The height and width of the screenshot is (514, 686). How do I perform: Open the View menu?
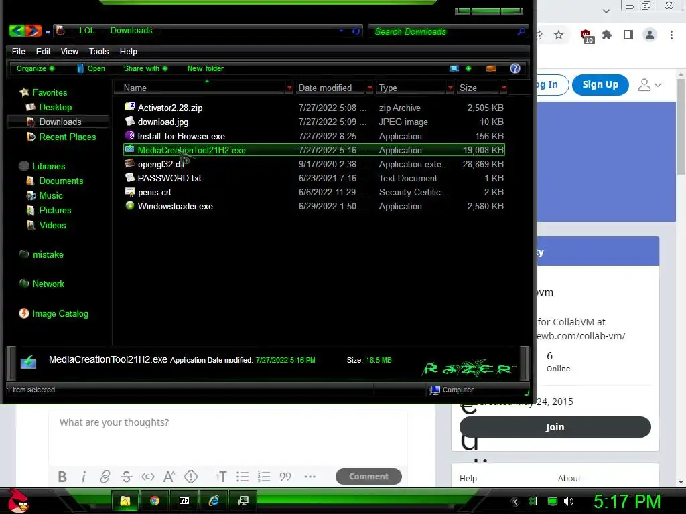tap(70, 51)
